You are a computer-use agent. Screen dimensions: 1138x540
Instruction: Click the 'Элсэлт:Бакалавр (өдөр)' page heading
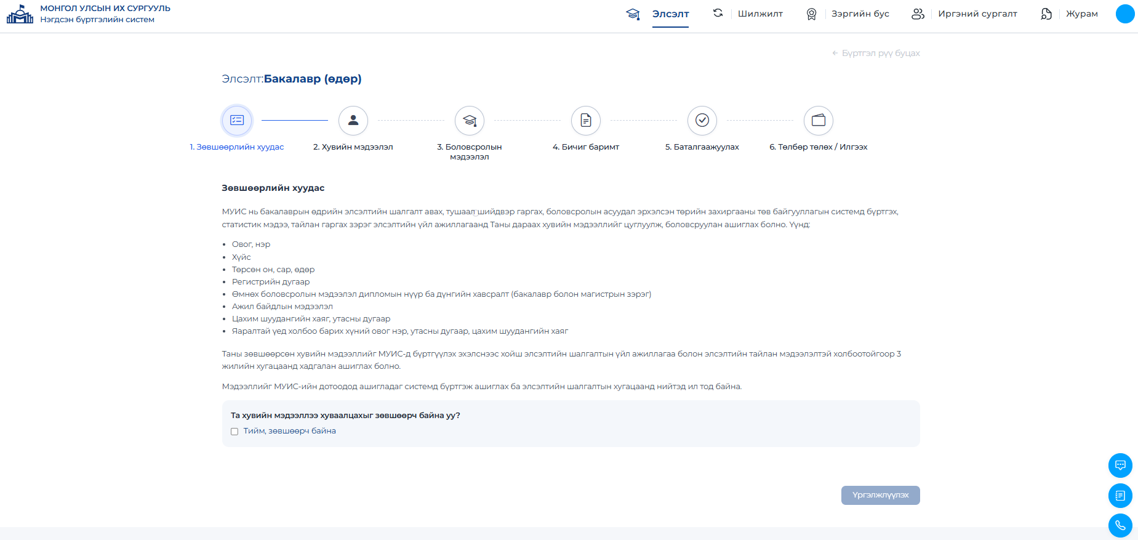pos(292,79)
